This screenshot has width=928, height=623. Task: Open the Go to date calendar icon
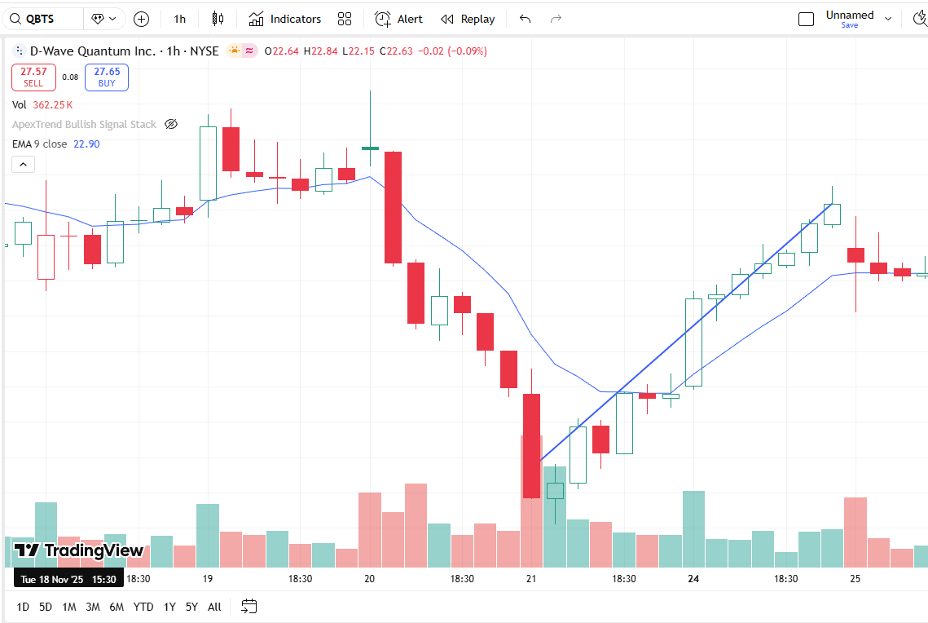pos(249,606)
